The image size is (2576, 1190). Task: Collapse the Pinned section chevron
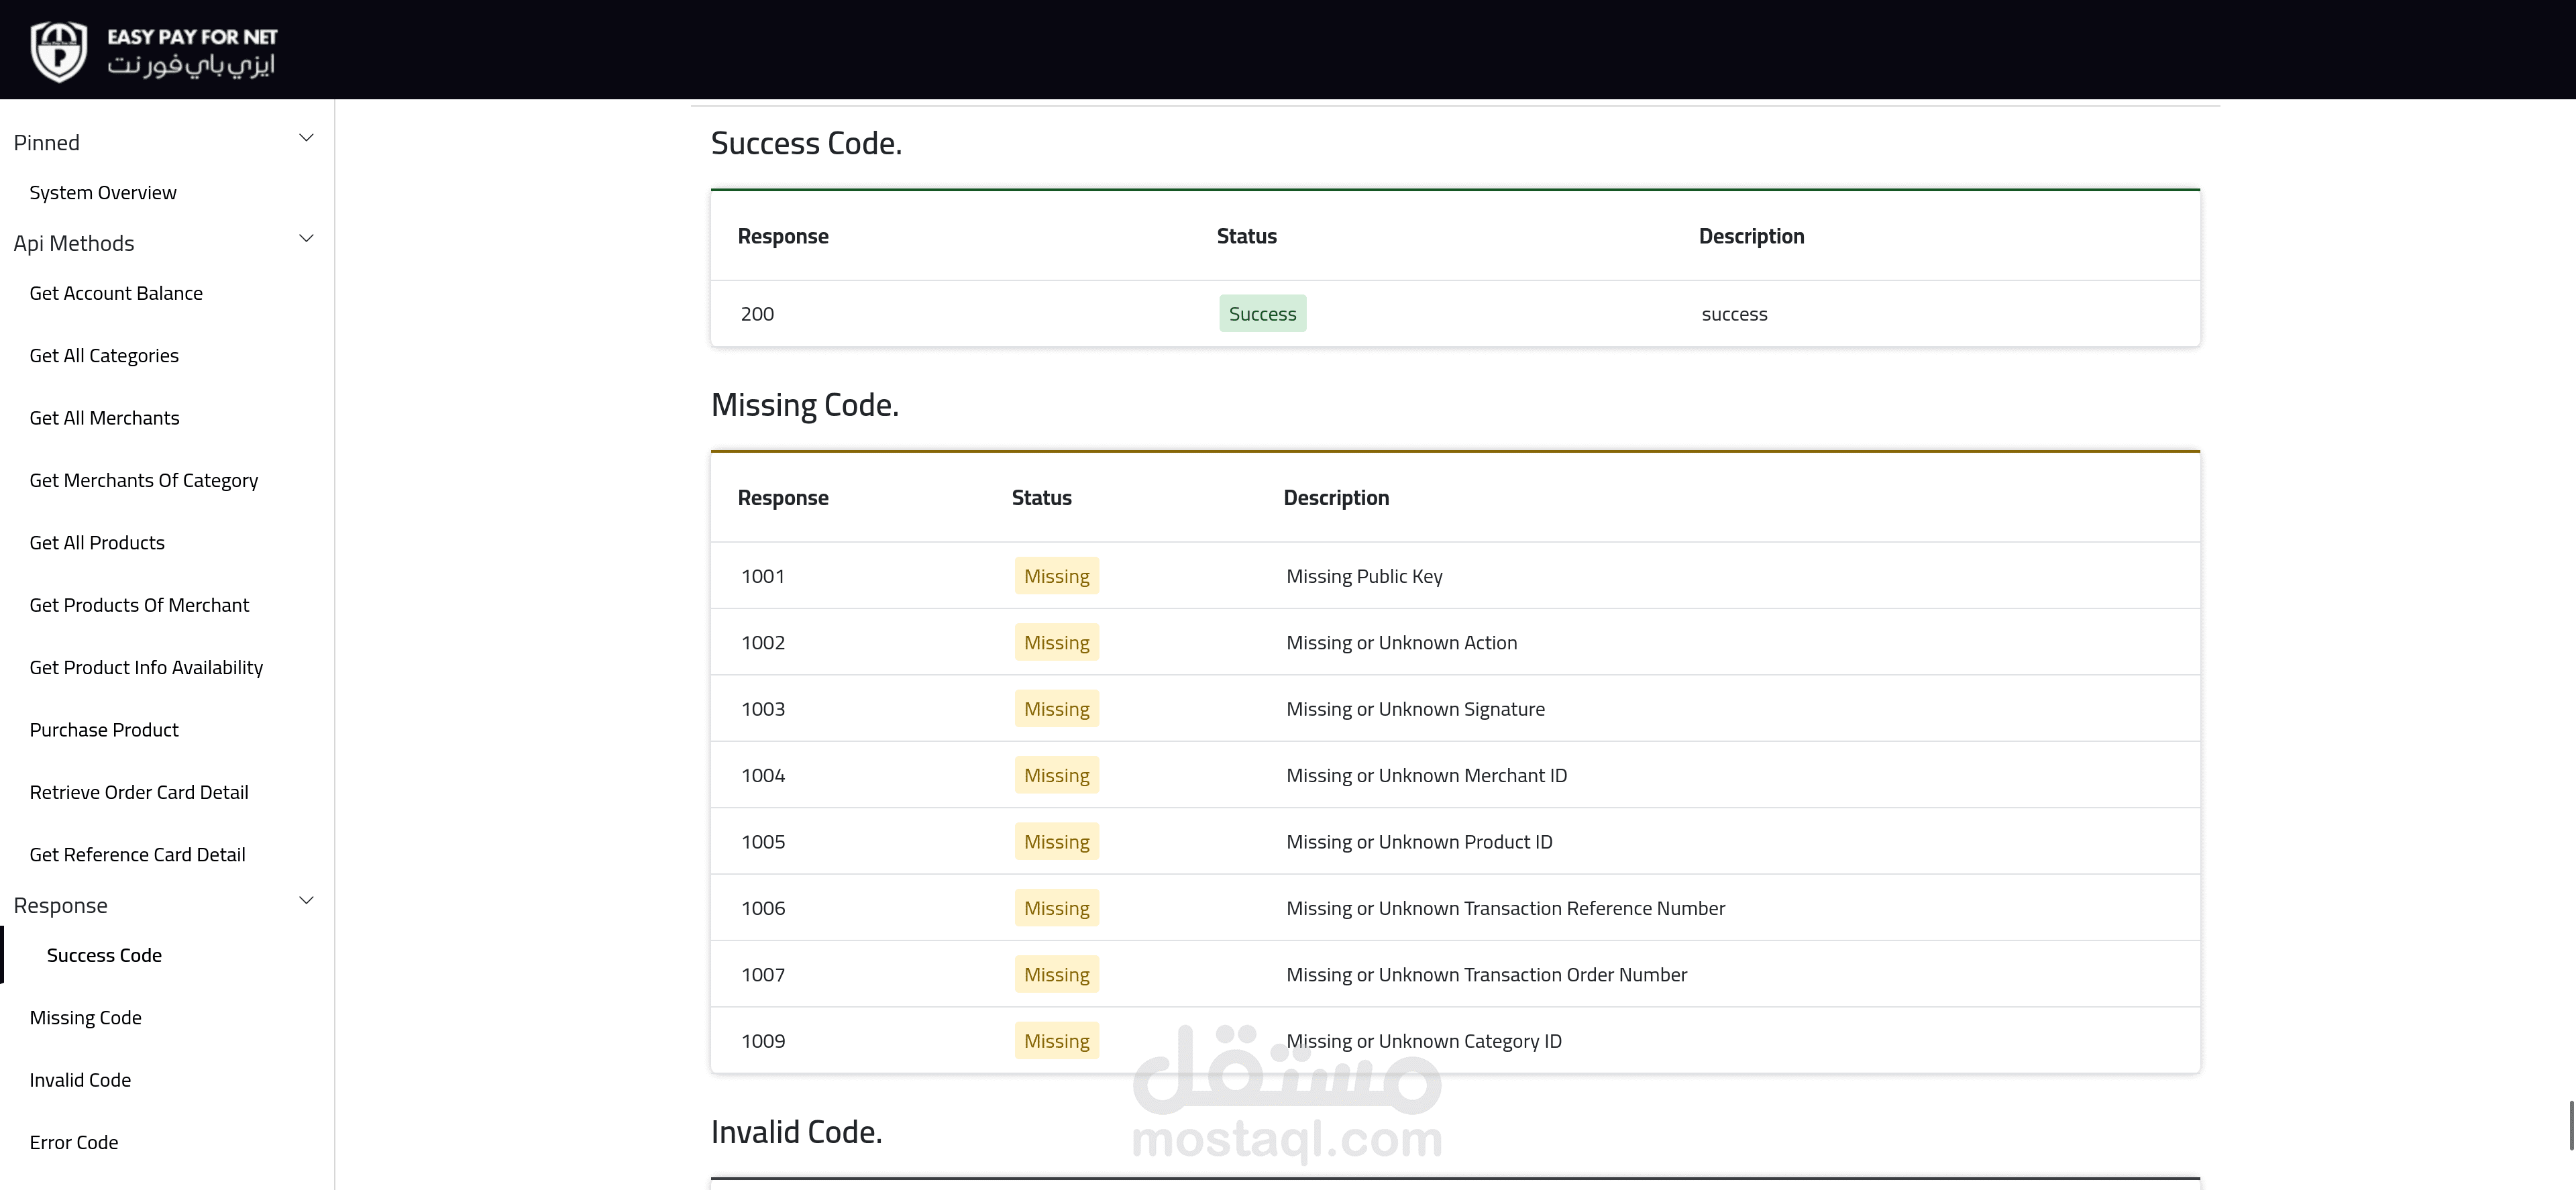click(306, 138)
